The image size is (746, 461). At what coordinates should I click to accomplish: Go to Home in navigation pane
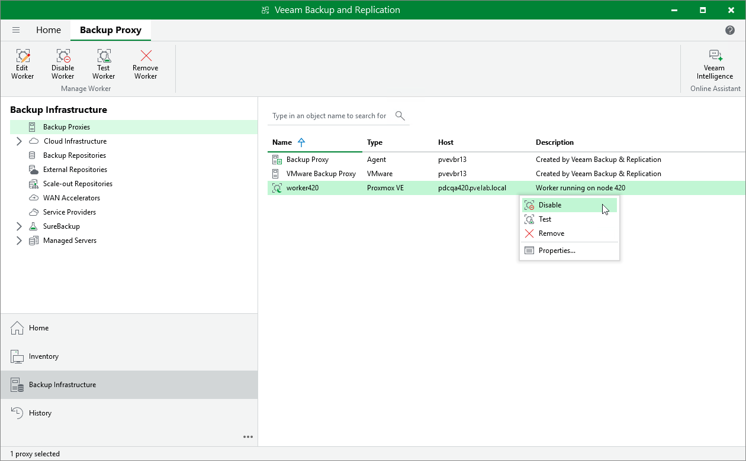click(129, 328)
